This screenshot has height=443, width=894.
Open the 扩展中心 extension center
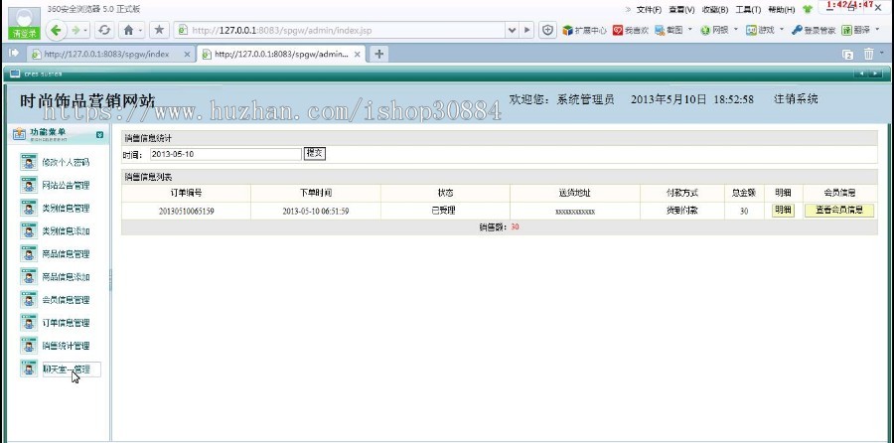tap(584, 30)
